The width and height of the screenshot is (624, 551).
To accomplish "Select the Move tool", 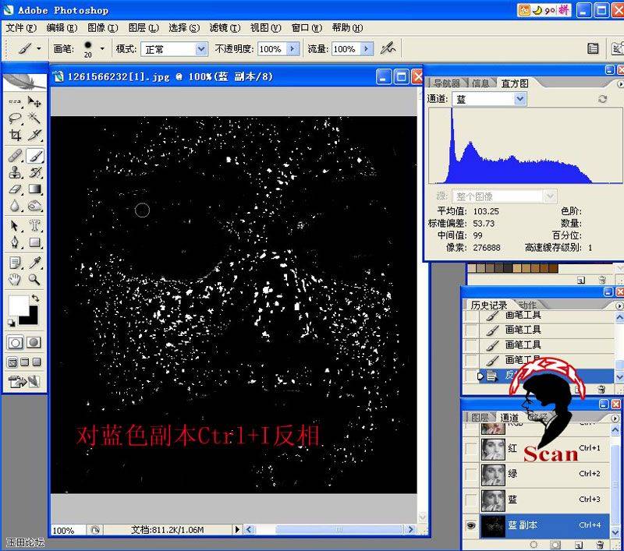I will tap(34, 102).
